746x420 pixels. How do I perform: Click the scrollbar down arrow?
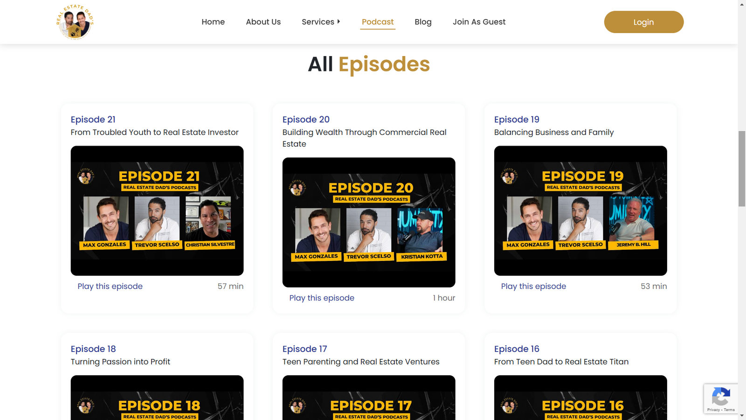742,415
